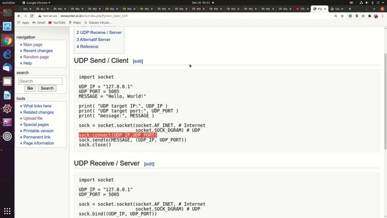The image size is (387, 218).
Task: Open Thunderbird mail from the dock
Action: pyautogui.click(x=7, y=67)
